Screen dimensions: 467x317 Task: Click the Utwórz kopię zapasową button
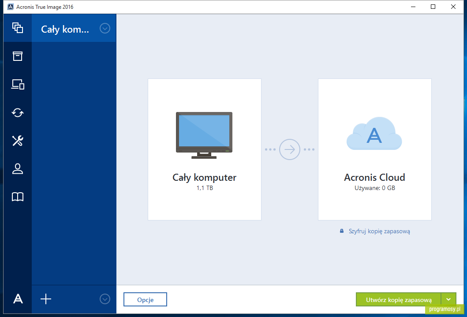click(x=399, y=299)
